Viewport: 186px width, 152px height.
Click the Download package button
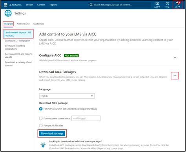(52, 134)
